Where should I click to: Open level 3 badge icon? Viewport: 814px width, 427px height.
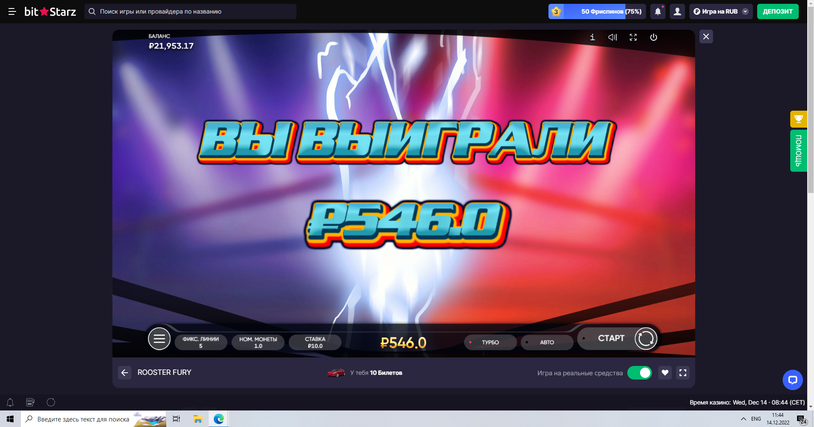(x=556, y=11)
